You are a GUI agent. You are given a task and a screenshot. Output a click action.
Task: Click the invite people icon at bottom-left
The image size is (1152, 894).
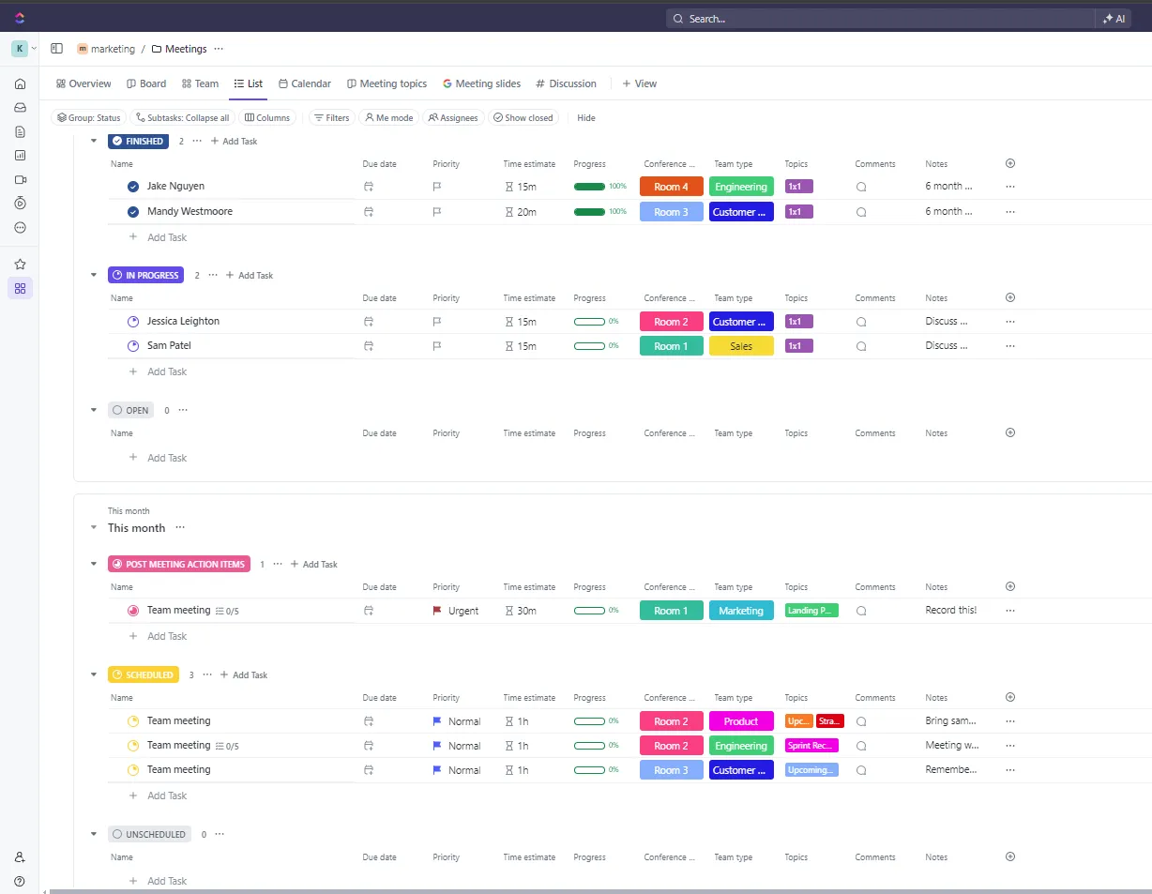tap(20, 857)
